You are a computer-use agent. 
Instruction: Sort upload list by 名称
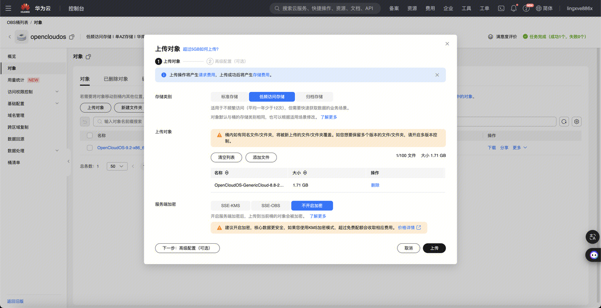227,173
